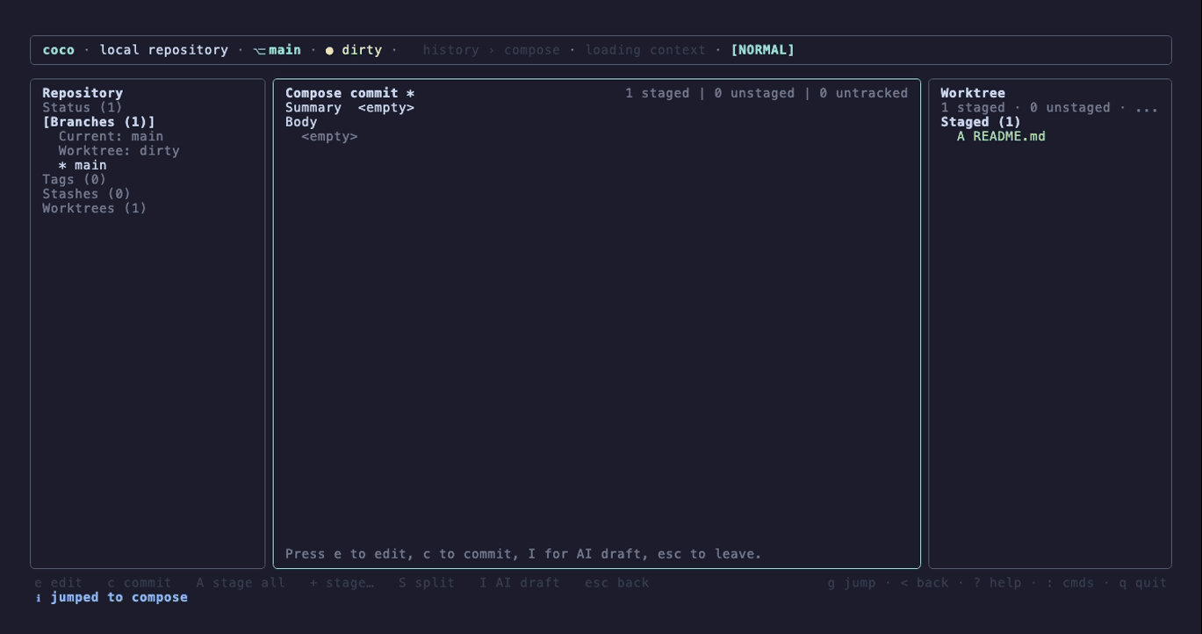The image size is (1202, 634).
Task: Collapse the [Branches (1)] section
Action: click(99, 122)
